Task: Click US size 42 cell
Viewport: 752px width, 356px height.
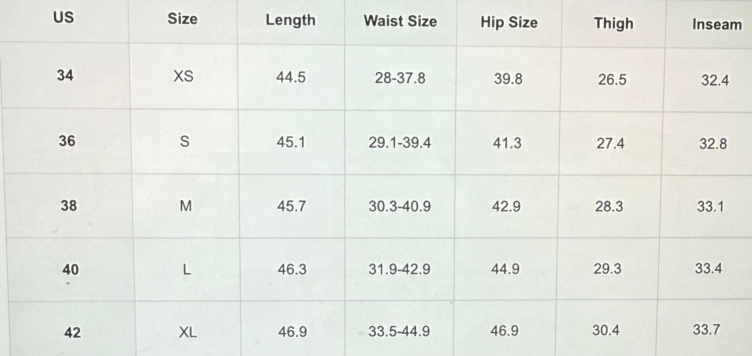Action: pyautogui.click(x=72, y=332)
